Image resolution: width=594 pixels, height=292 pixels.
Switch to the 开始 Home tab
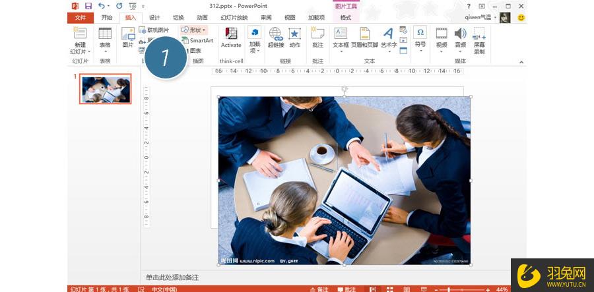click(x=107, y=17)
